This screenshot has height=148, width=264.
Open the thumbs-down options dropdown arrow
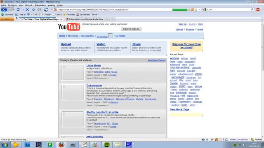click(x=32, y=15)
